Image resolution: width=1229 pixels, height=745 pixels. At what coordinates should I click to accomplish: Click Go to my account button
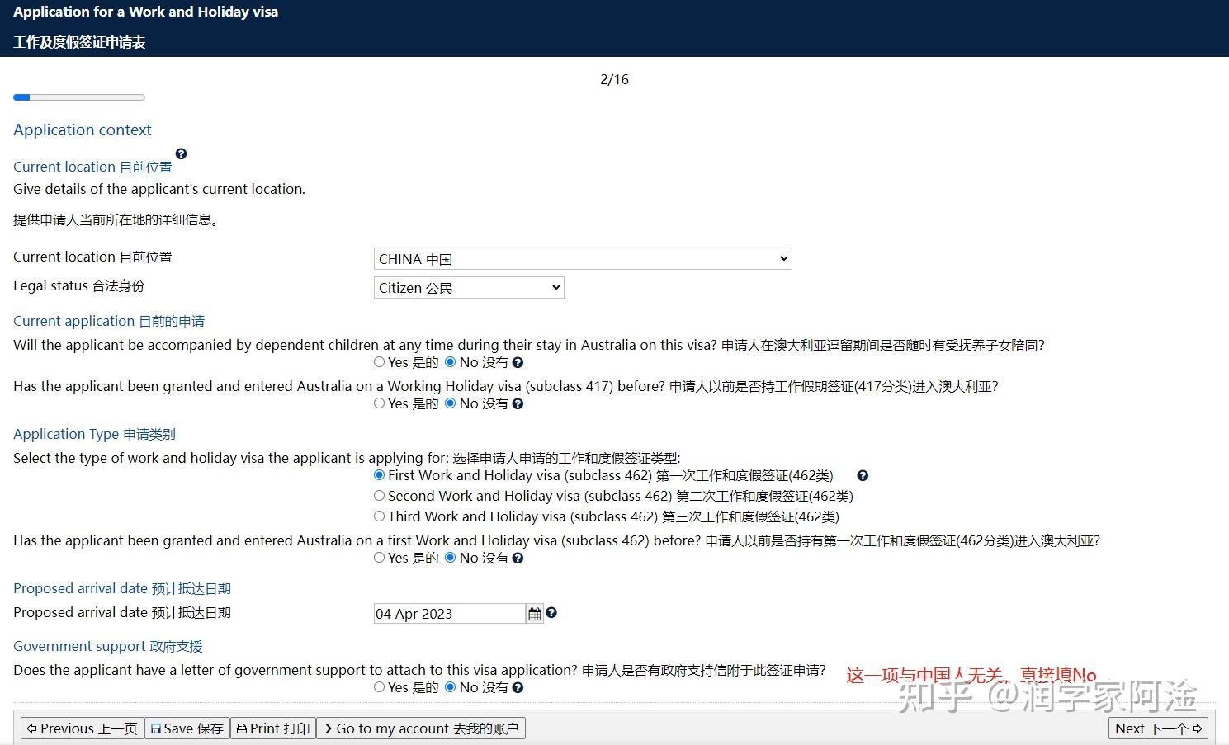421,728
